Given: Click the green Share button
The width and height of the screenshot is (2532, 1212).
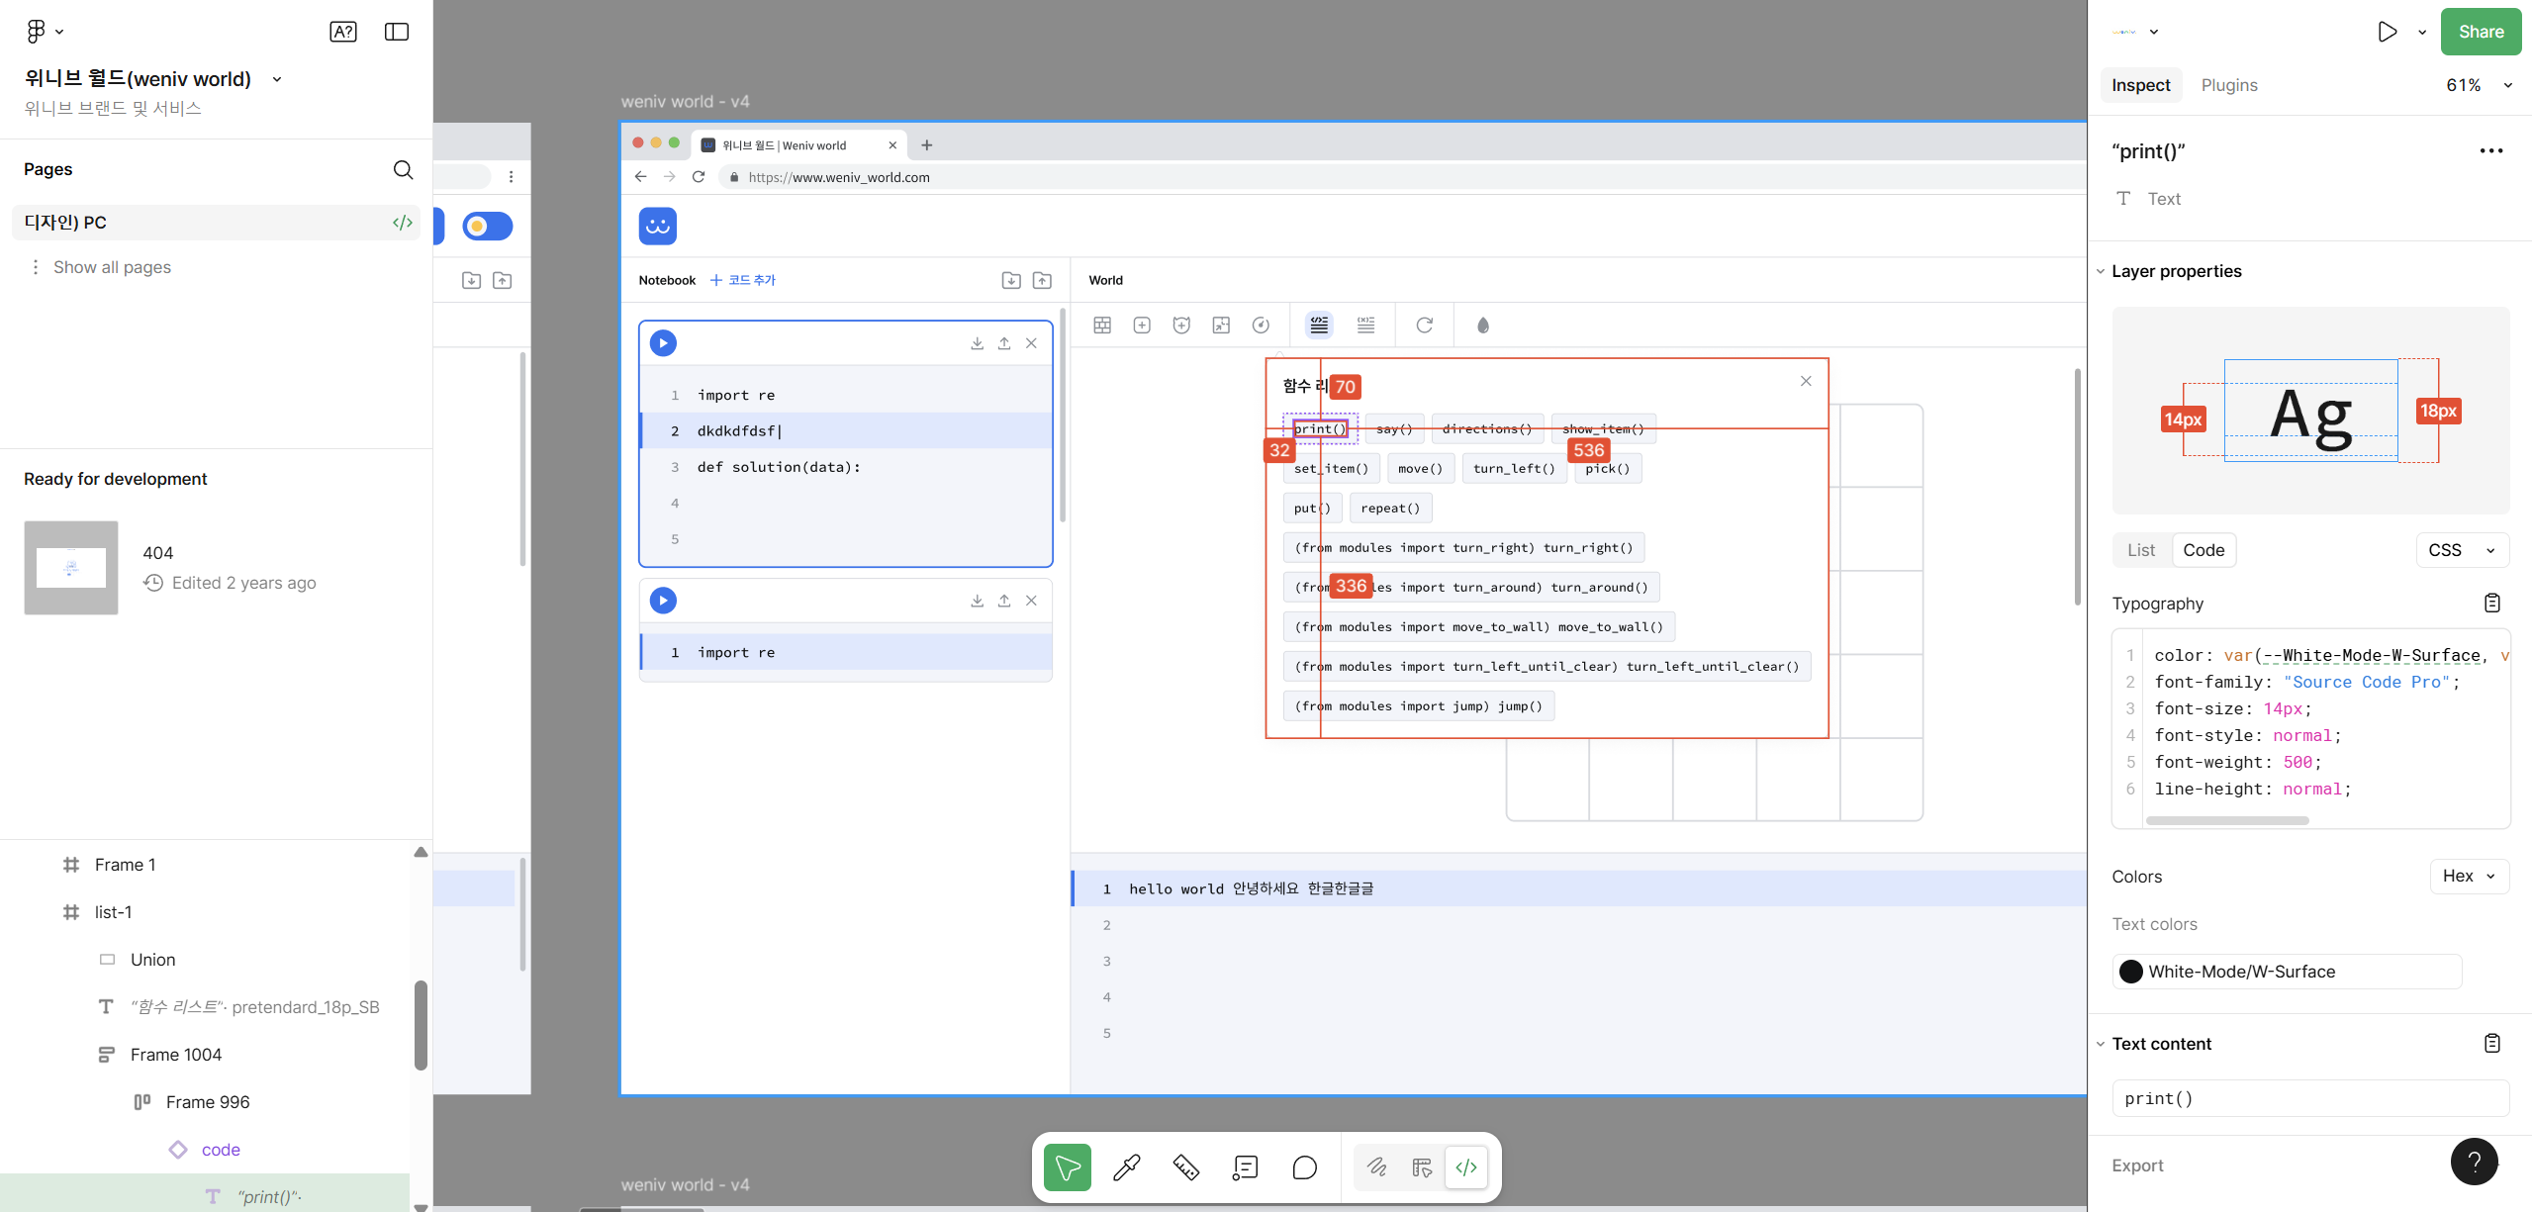Looking at the screenshot, I should click(2481, 32).
